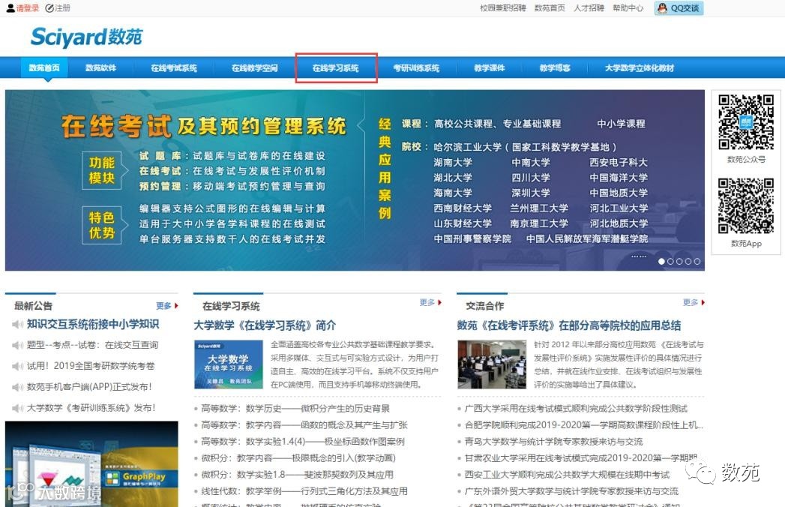This screenshot has height=507, width=785.
Task: Click the 数苑公众号 QR code
Action: [x=746, y=121]
